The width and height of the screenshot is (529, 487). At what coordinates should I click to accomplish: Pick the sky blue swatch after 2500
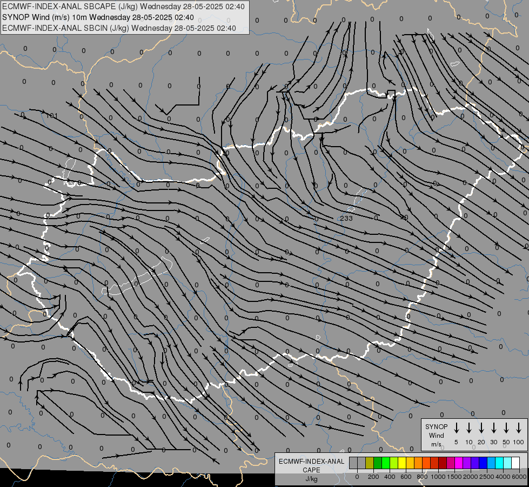492,463
